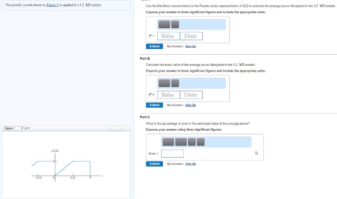This screenshot has height=199, width=337.
Task: Click the Part C heading text
Action: 145,117
